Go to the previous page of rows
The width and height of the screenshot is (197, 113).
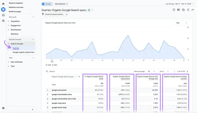(174, 71)
